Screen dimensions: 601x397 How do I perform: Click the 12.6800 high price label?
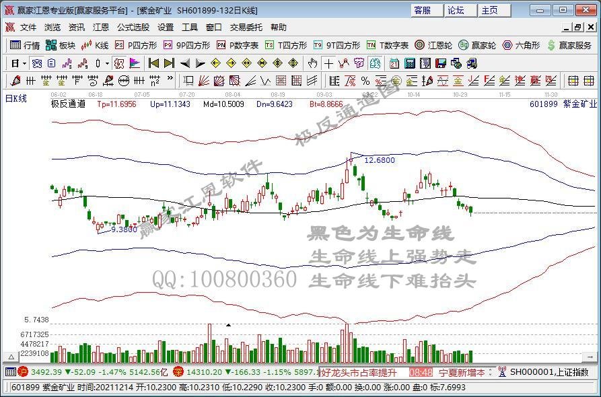tap(380, 160)
